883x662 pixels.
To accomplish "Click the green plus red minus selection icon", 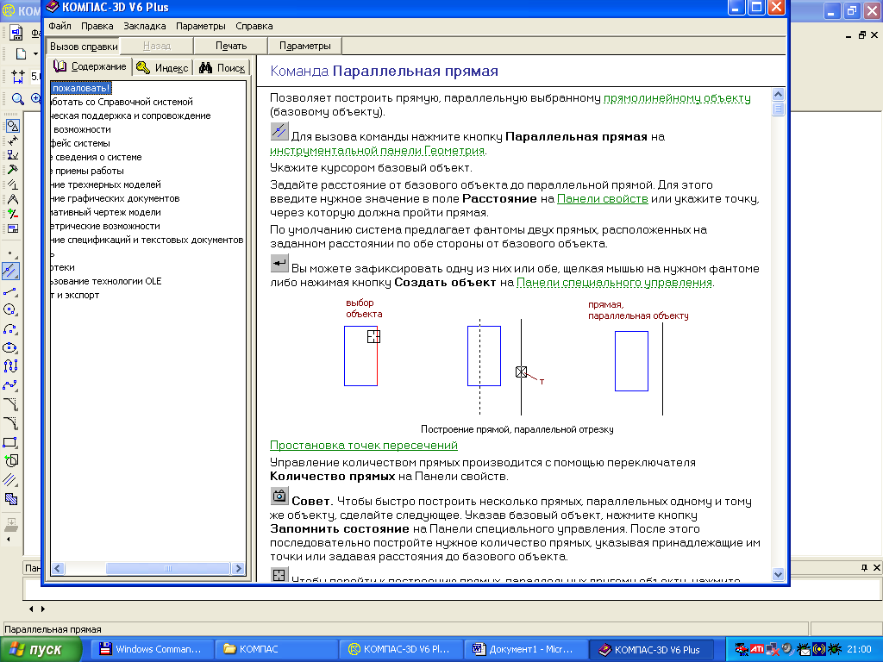I will click(x=12, y=214).
